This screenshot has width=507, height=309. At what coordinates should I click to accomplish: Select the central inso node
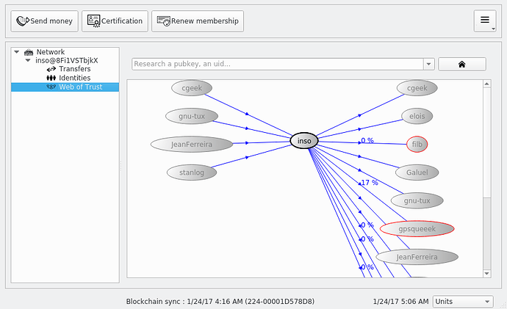coord(304,141)
